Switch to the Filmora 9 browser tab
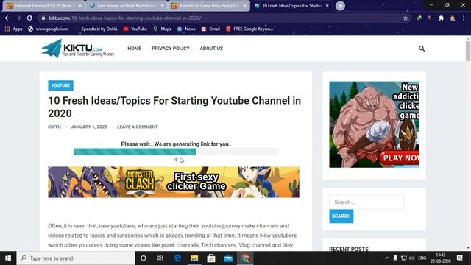The image size is (471, 265). (x=44, y=6)
